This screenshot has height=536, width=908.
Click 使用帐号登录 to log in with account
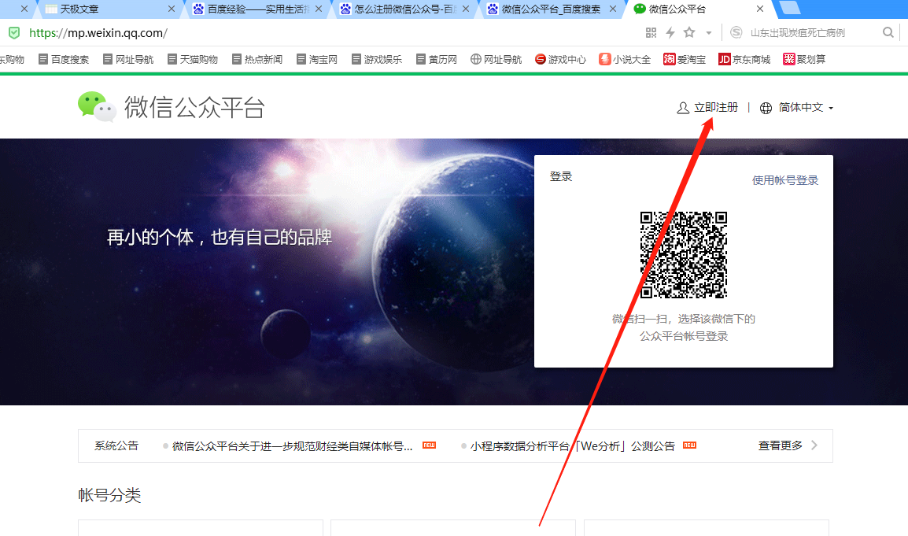point(785,180)
